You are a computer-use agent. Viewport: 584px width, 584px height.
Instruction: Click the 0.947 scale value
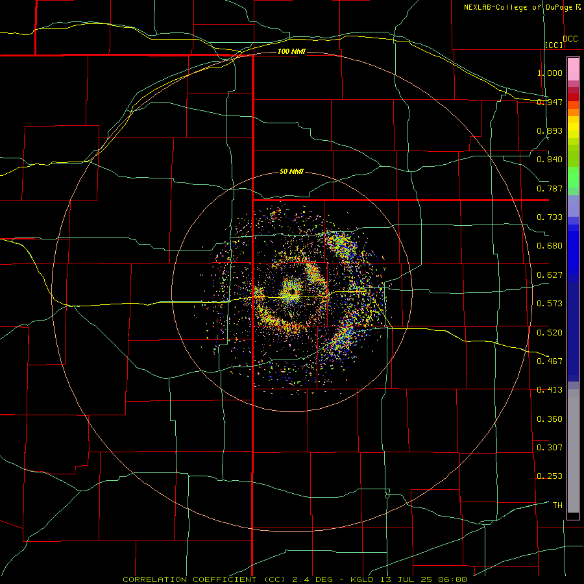pos(550,102)
